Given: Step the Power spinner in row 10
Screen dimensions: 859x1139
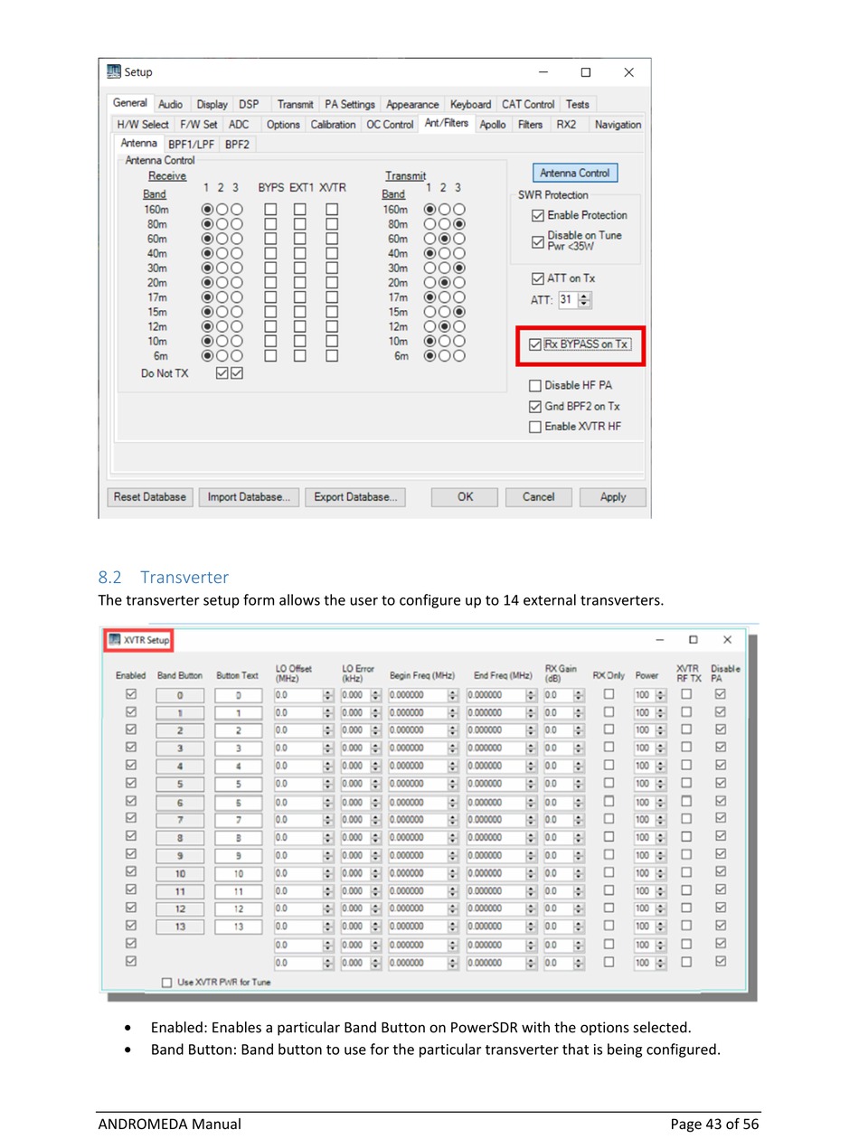Looking at the screenshot, I should click(660, 874).
